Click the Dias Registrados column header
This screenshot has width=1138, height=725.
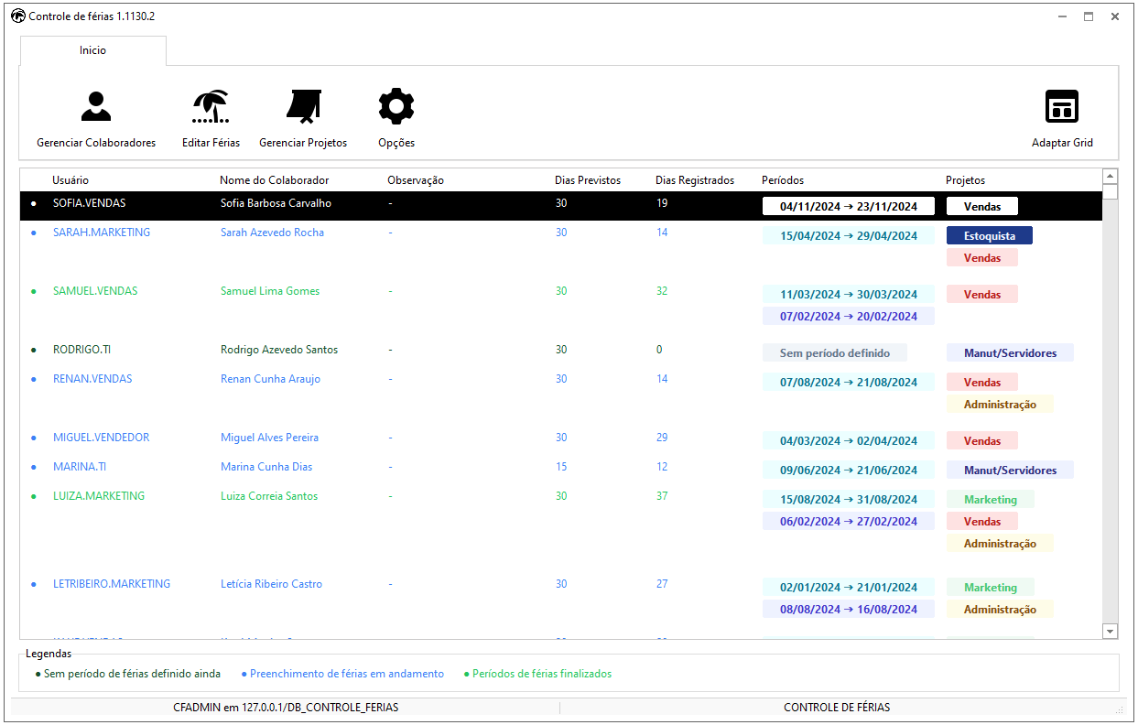pyautogui.click(x=695, y=180)
